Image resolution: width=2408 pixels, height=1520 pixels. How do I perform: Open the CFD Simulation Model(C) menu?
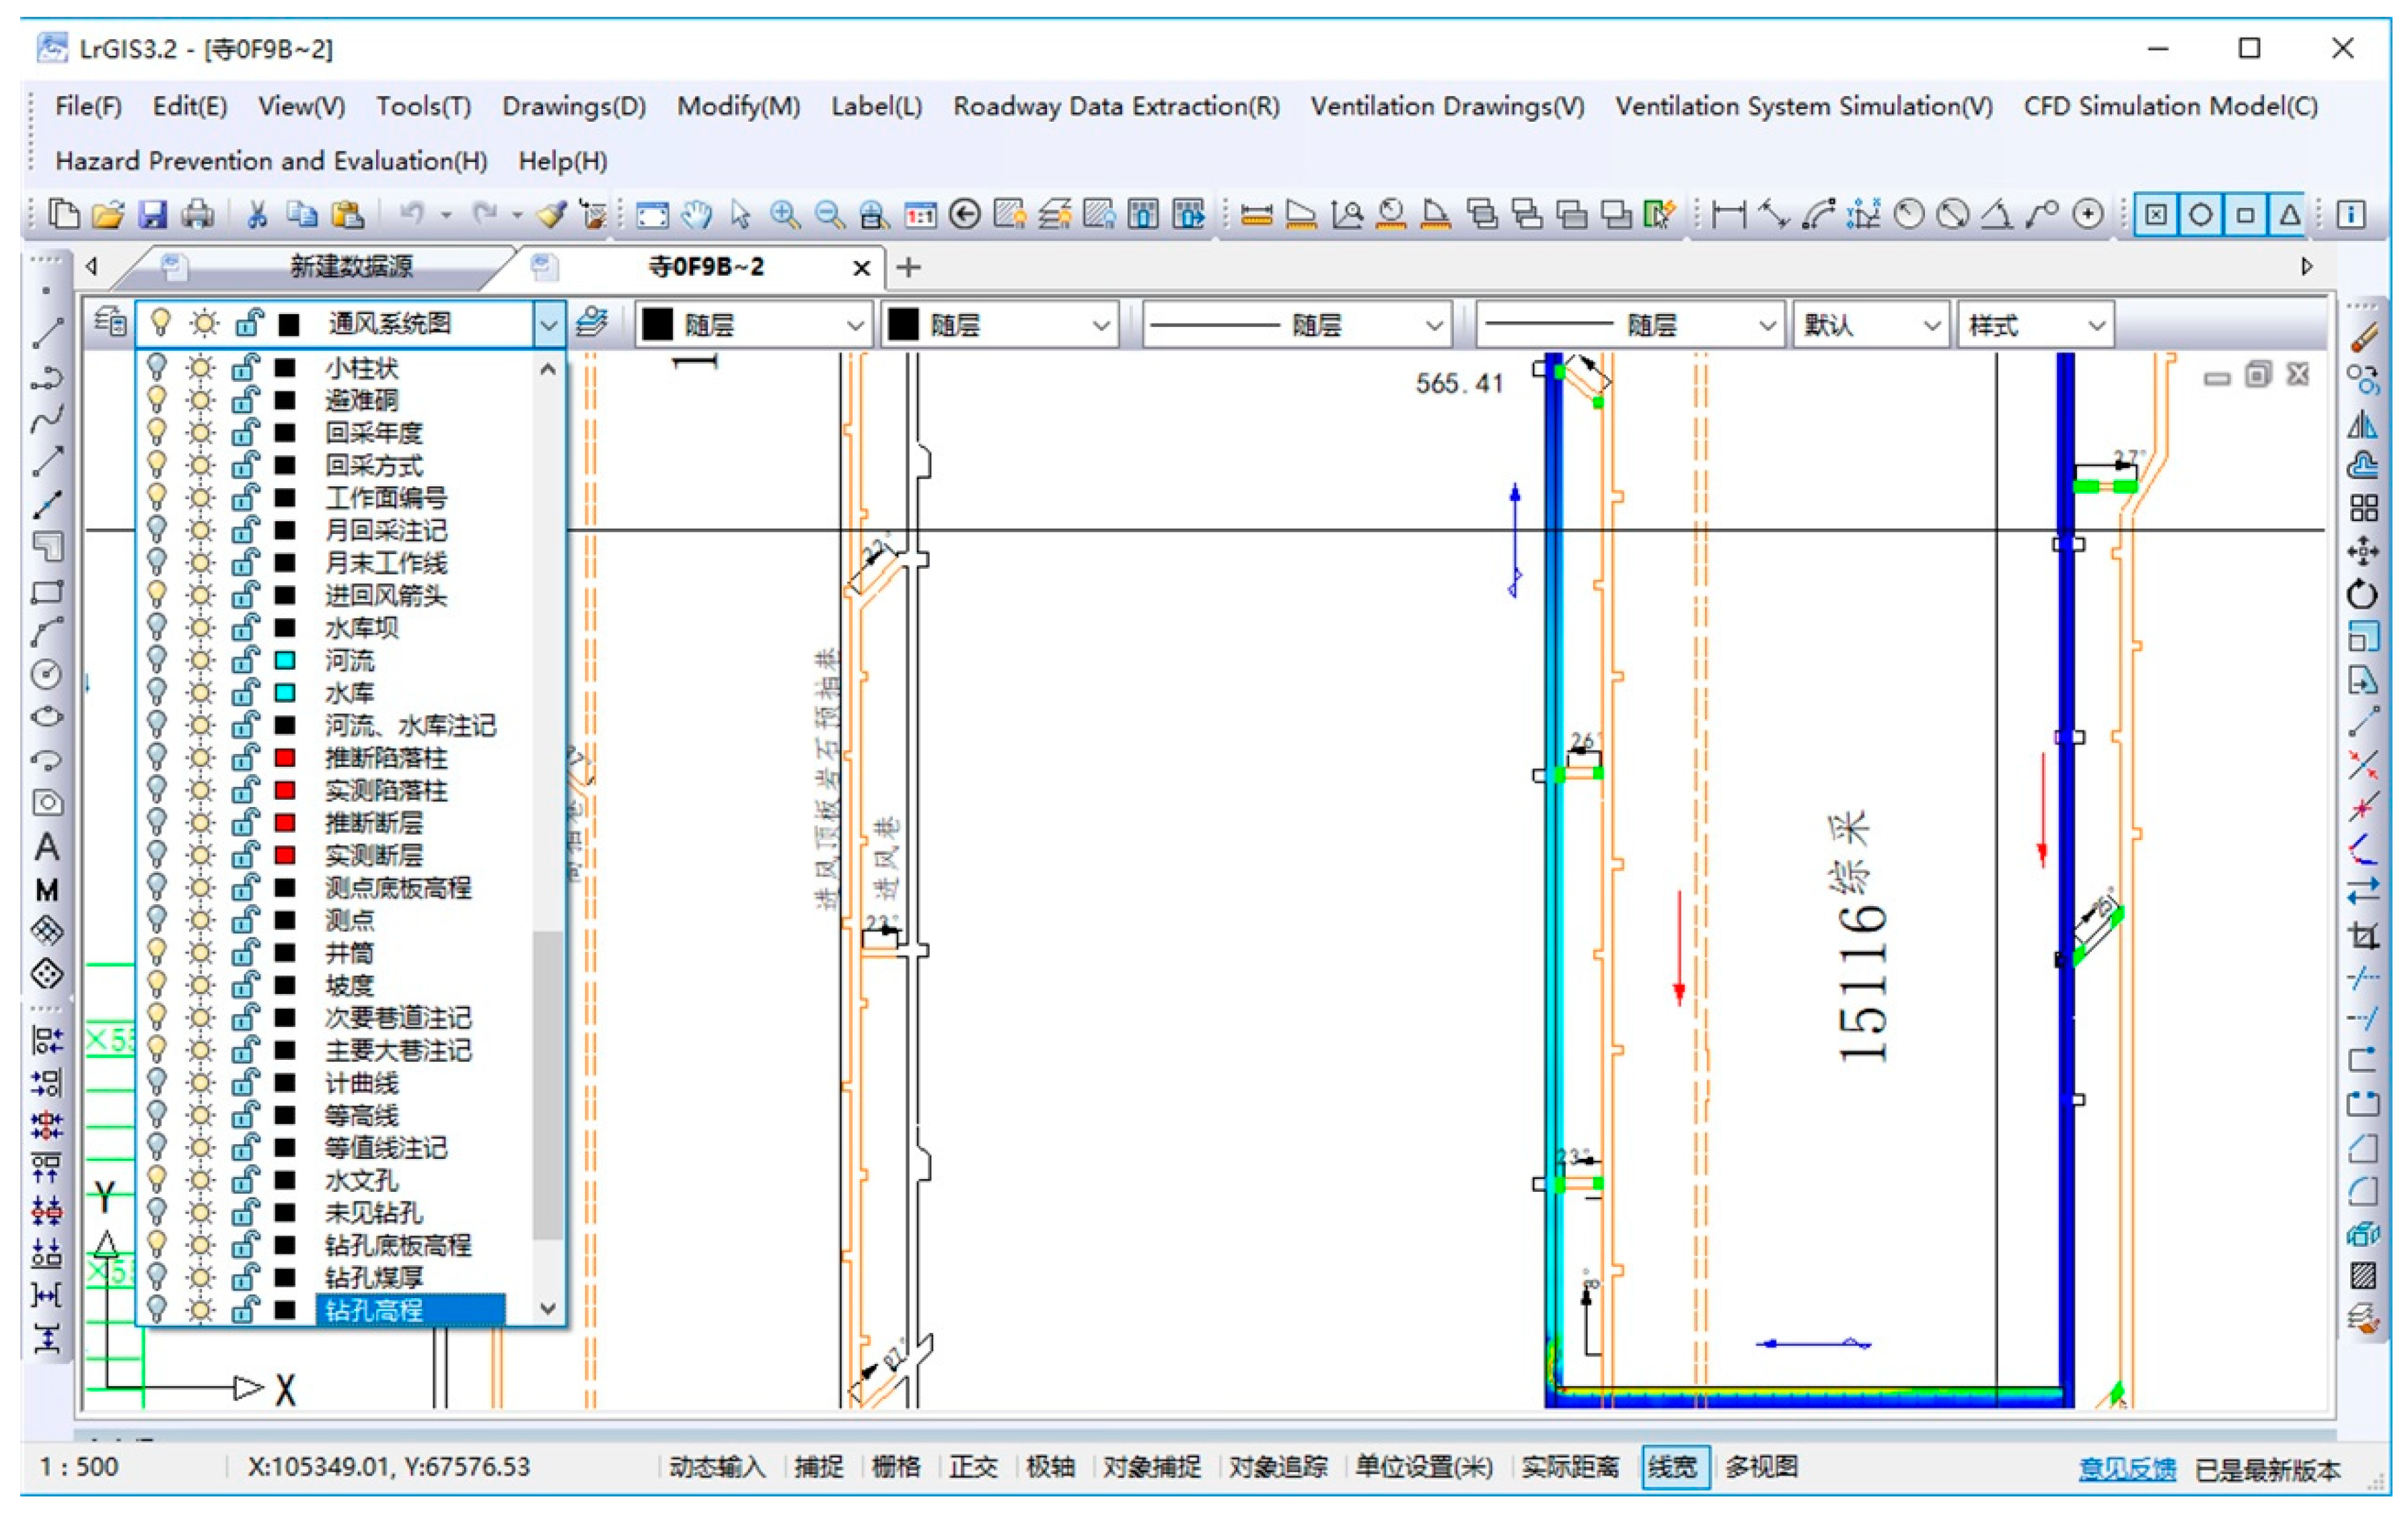coord(2170,106)
